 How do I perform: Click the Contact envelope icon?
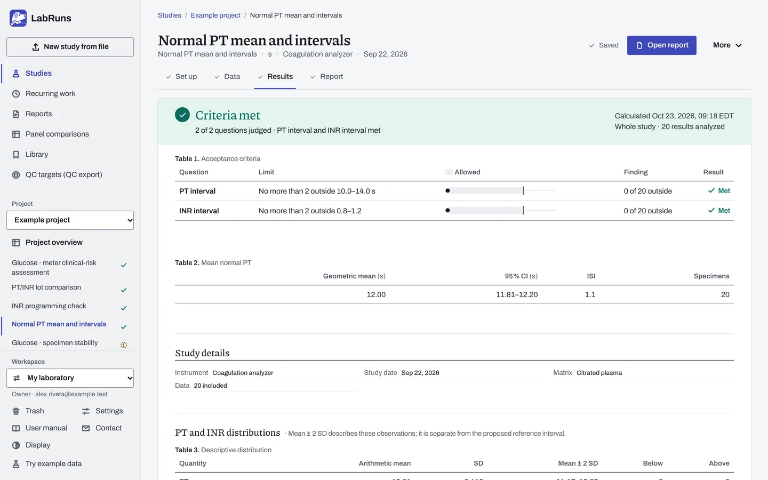point(86,428)
